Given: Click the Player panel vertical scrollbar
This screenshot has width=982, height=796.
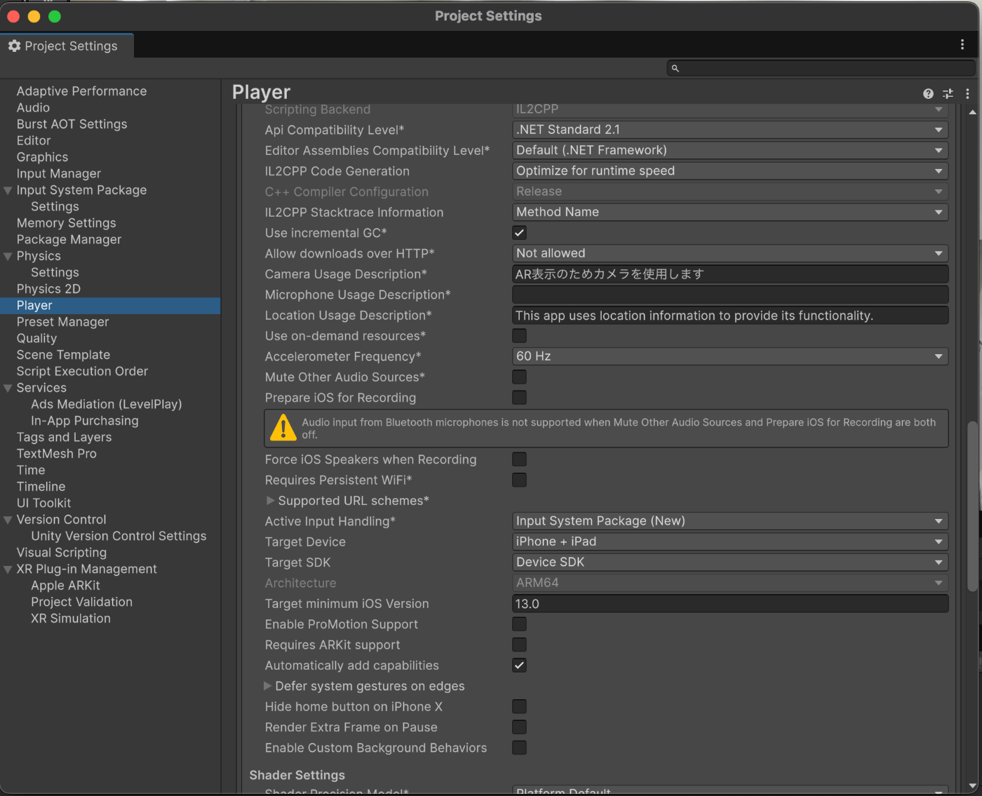Looking at the screenshot, I should (972, 505).
